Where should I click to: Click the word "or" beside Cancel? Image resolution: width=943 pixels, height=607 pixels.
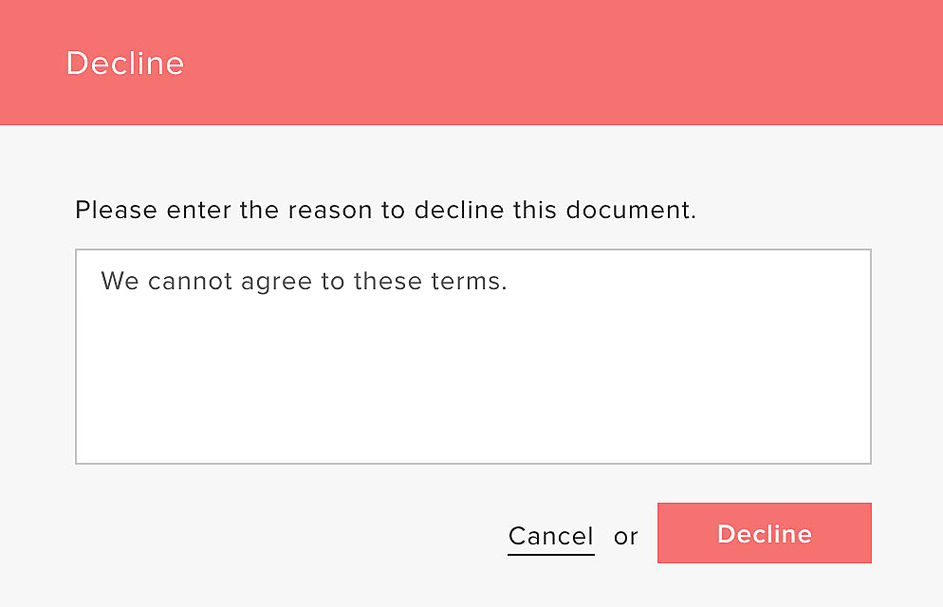pos(626,537)
